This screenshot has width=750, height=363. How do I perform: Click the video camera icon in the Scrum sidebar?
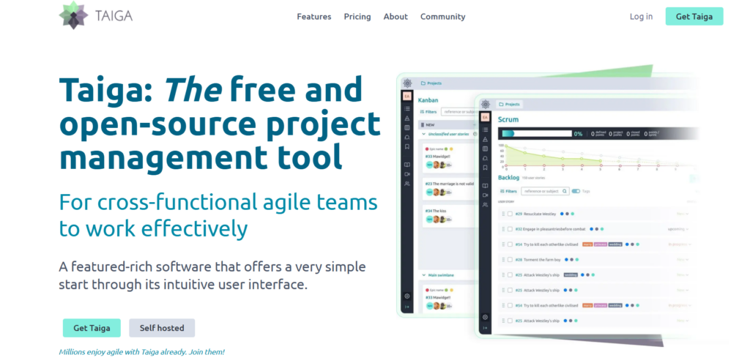coord(485,195)
